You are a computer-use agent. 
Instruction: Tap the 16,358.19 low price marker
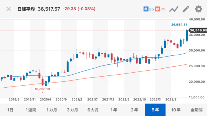click(42, 89)
